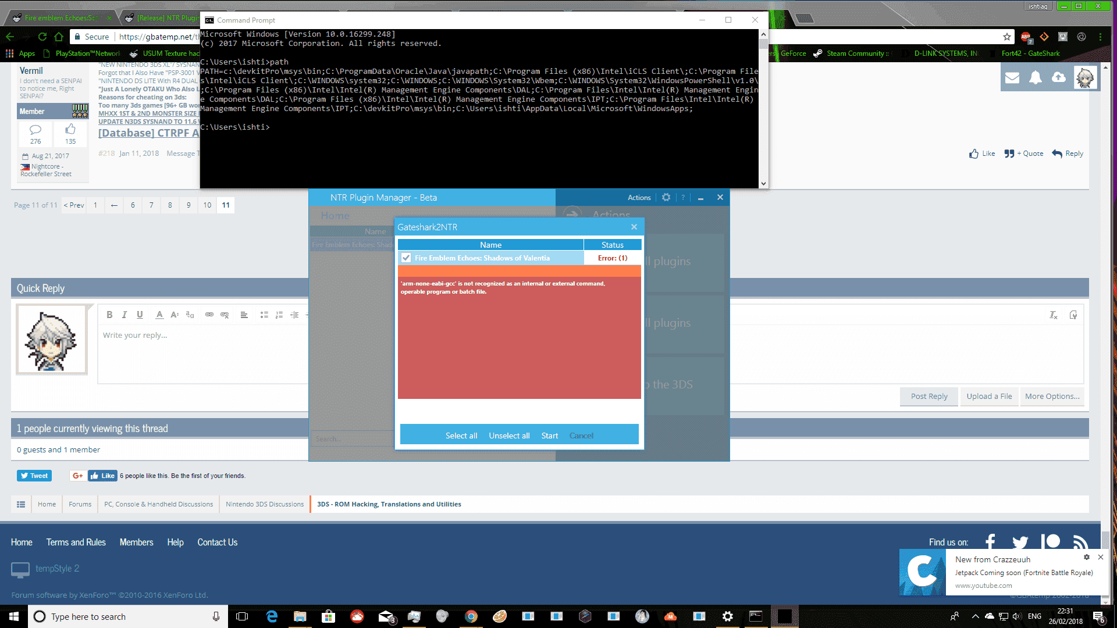Image resolution: width=1117 pixels, height=628 pixels.
Task: Switch to Fire emblem Echoes browser tab
Action: (61, 18)
